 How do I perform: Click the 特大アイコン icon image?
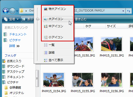46,9
